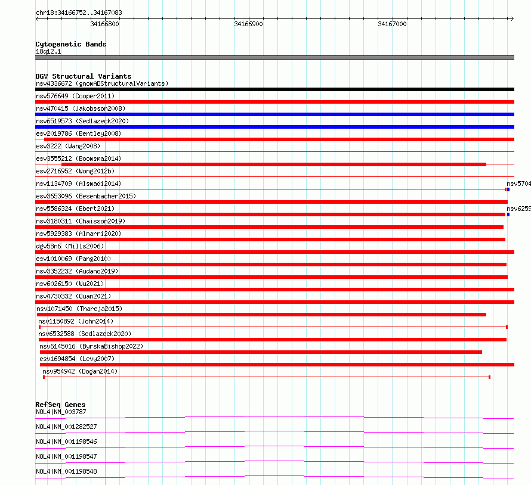Select esv1010069 (Pang2010) variant

[73, 259]
